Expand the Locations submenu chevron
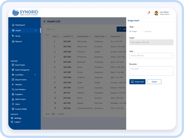The image size is (184, 138). click(x=35, y=75)
